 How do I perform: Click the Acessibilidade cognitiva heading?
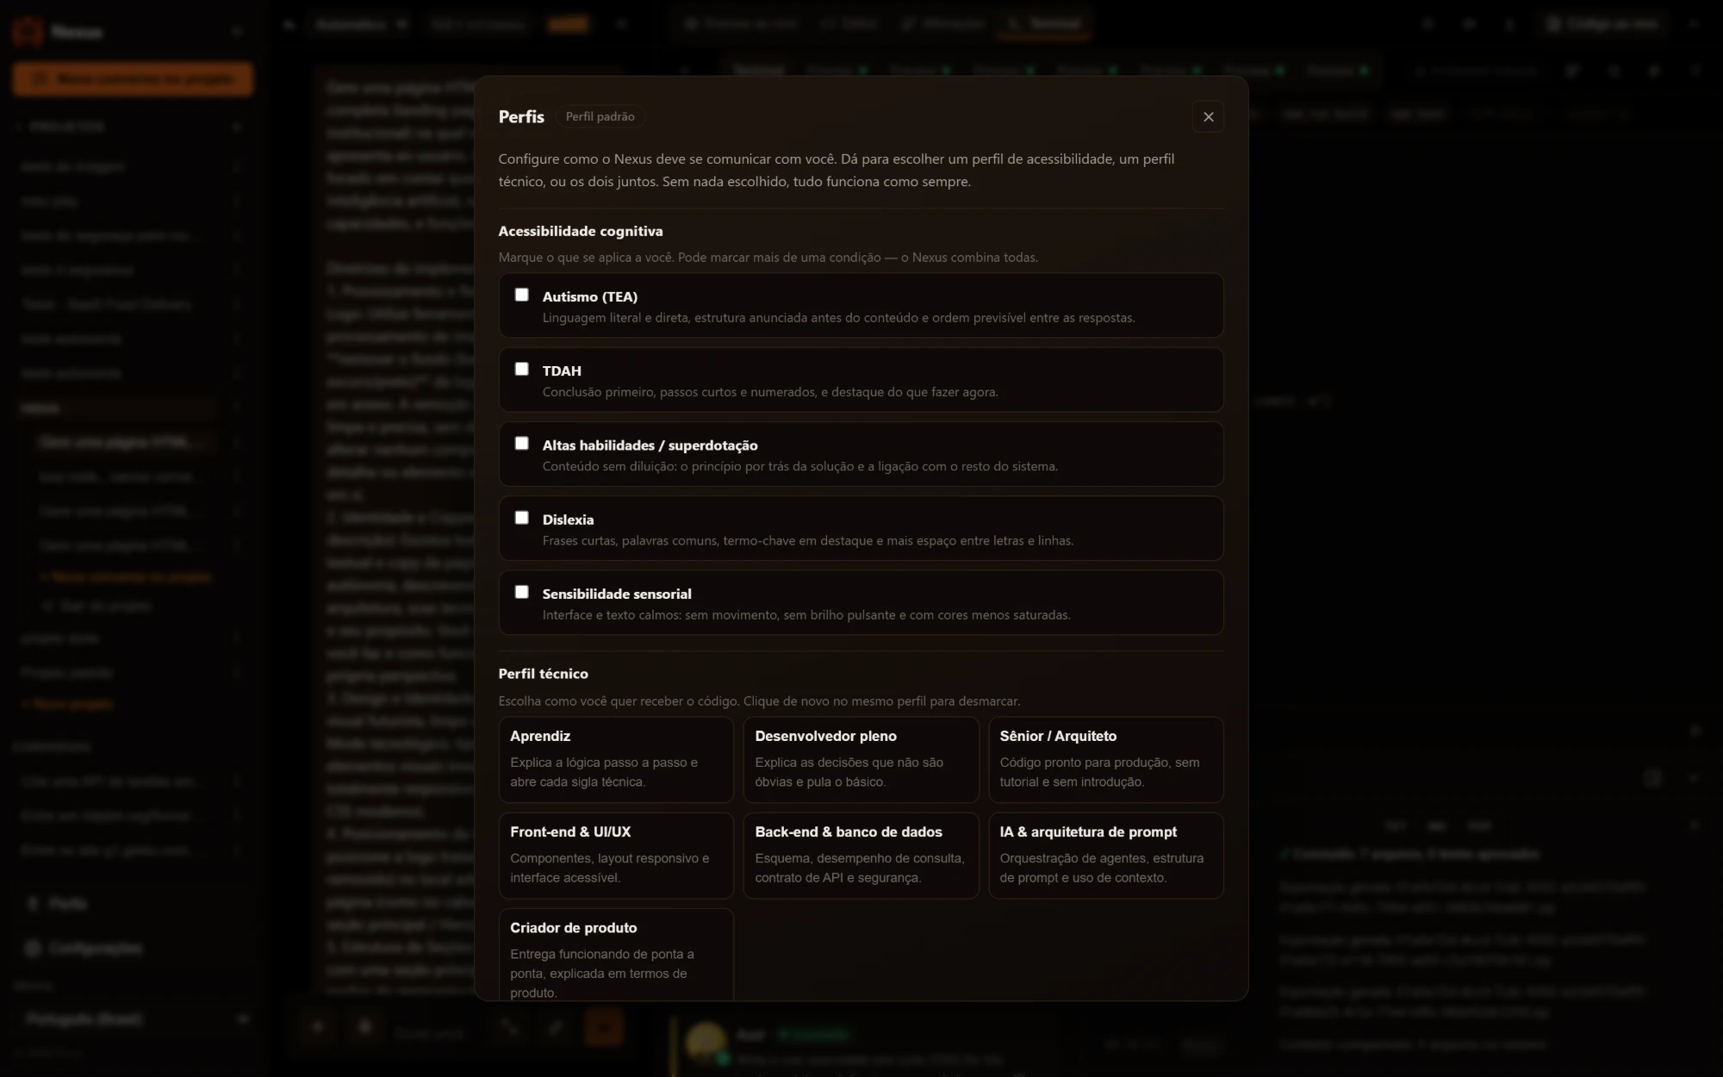click(x=581, y=231)
